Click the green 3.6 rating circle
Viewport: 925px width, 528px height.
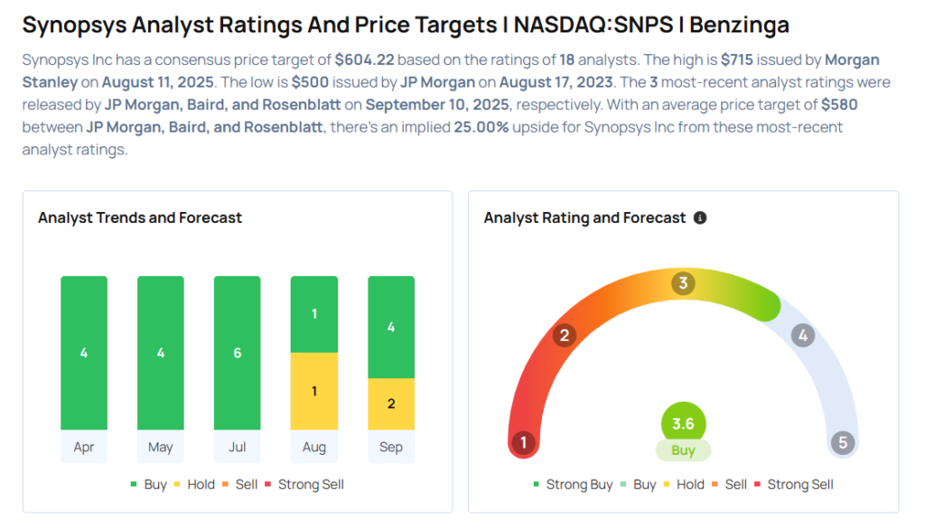click(683, 423)
